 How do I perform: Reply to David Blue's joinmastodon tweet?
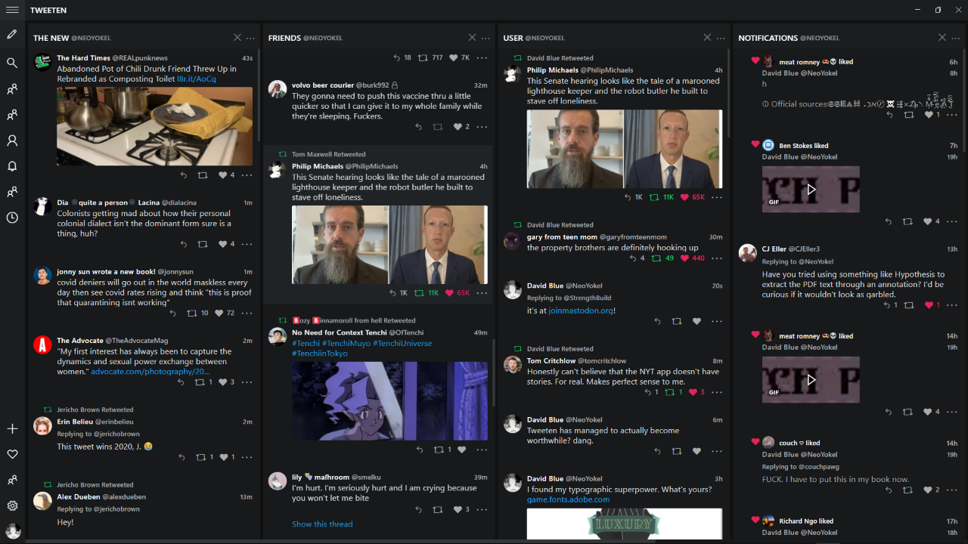pos(657,321)
